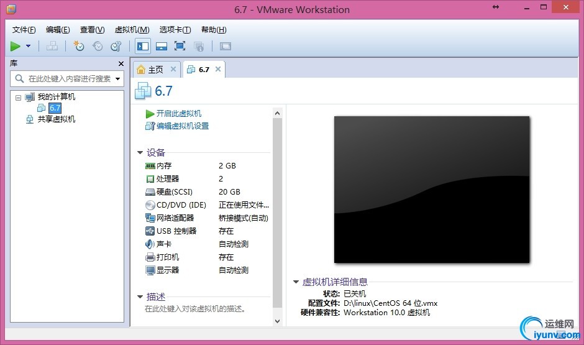Click the USB 控制器 icon

pyautogui.click(x=150, y=231)
